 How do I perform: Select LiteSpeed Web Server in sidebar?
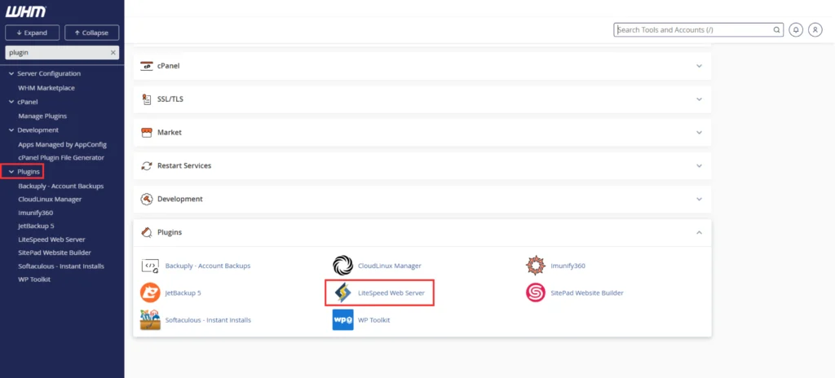(x=51, y=240)
